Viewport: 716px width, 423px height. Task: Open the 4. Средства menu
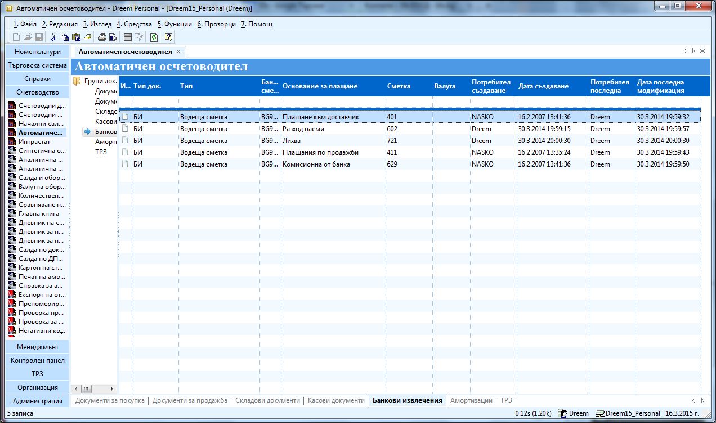point(134,24)
